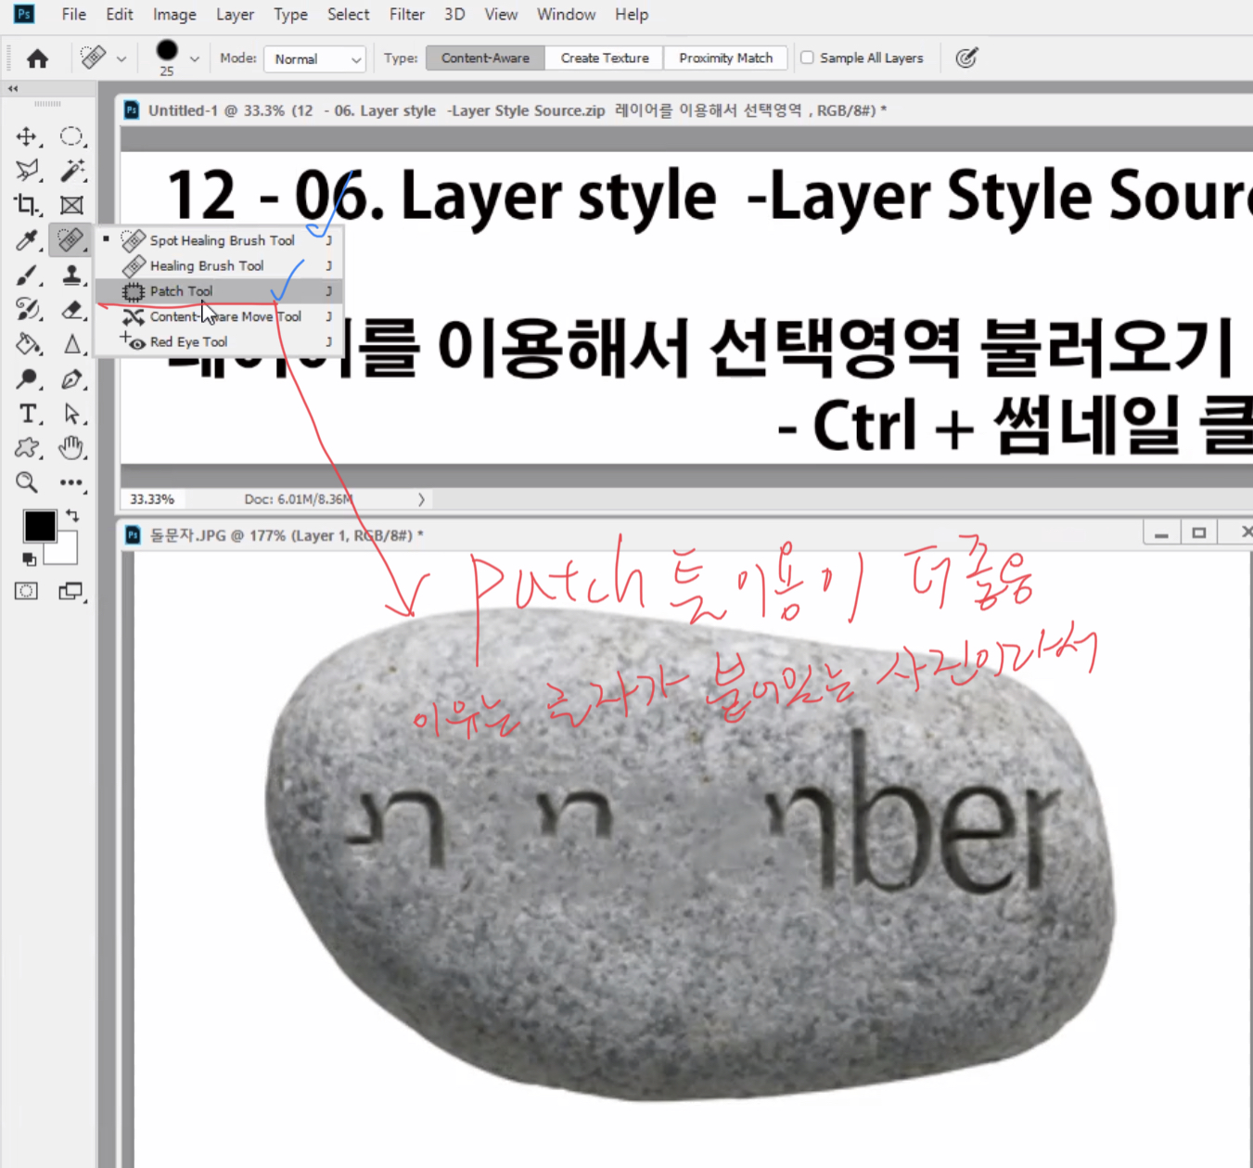Viewport: 1253px width, 1168px height.
Task: Select the Eraser tool
Action: (x=71, y=310)
